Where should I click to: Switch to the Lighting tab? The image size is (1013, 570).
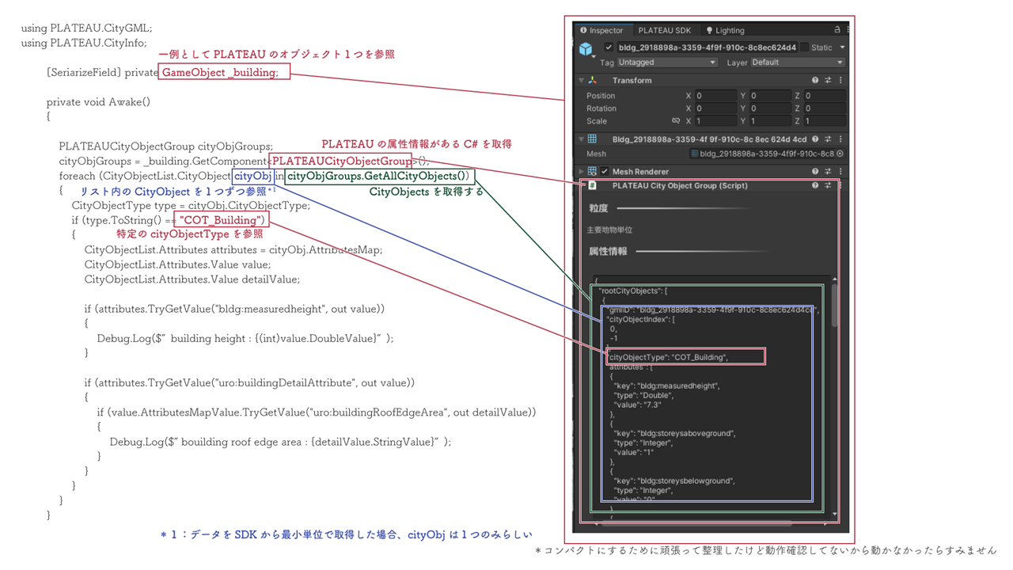click(x=725, y=30)
